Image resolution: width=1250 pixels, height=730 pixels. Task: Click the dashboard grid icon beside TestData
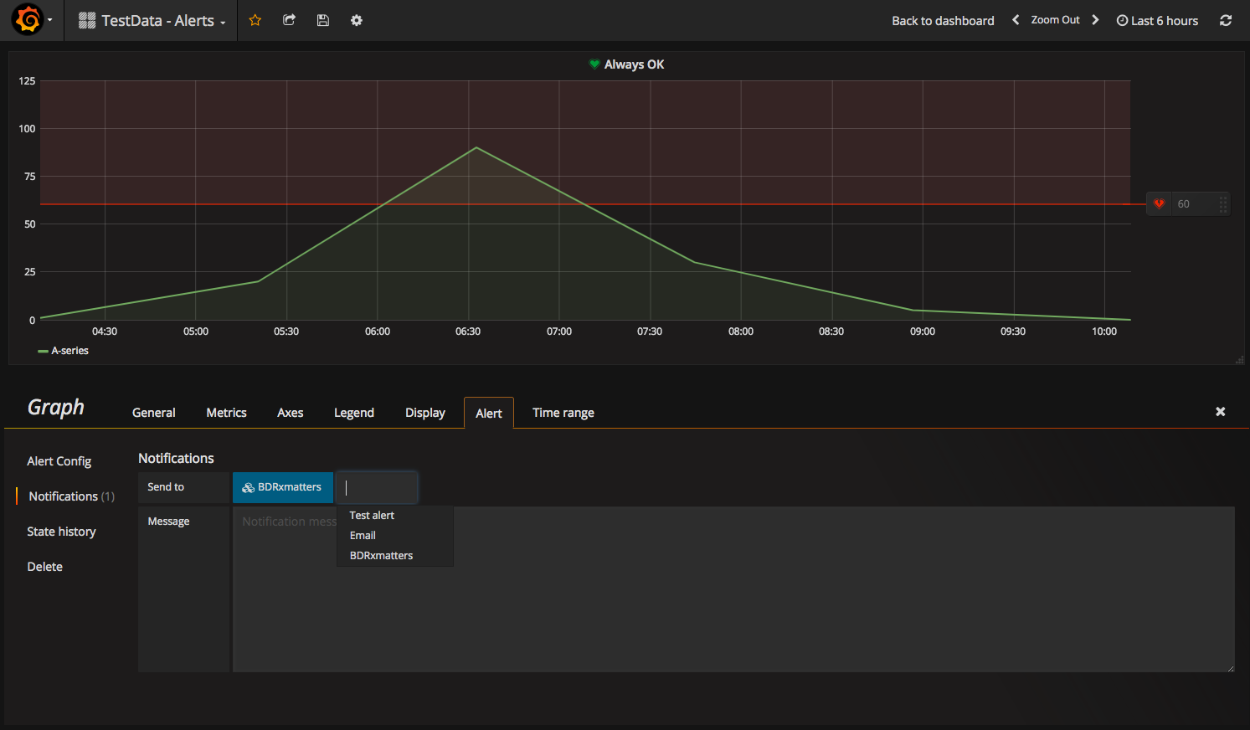pyautogui.click(x=87, y=21)
